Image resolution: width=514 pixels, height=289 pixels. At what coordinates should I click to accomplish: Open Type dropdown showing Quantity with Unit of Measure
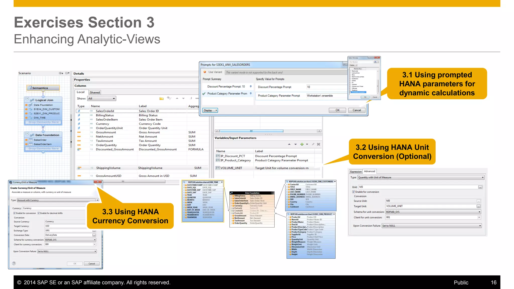421,177
